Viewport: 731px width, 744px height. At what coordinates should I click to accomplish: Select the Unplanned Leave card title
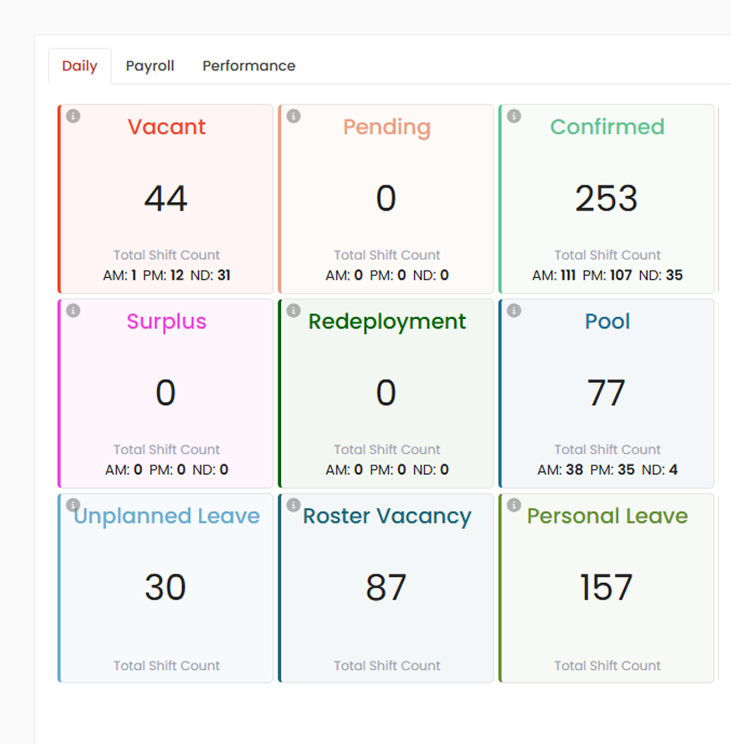167,516
